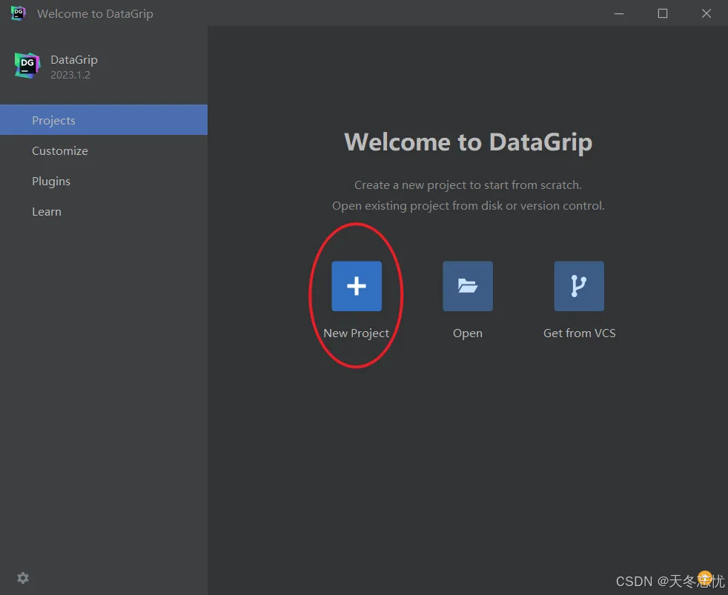This screenshot has height=595, width=728.
Task: Open the settings gear at bottom left
Action: pos(23,578)
